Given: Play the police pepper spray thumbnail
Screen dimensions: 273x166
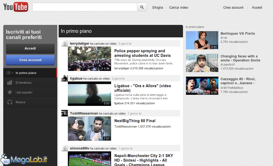Looking at the screenshot, I should pos(89,59).
